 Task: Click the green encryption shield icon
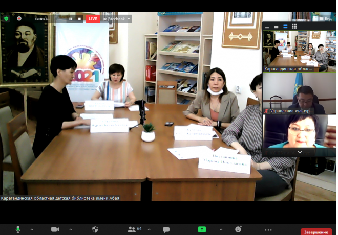coord(6,19)
